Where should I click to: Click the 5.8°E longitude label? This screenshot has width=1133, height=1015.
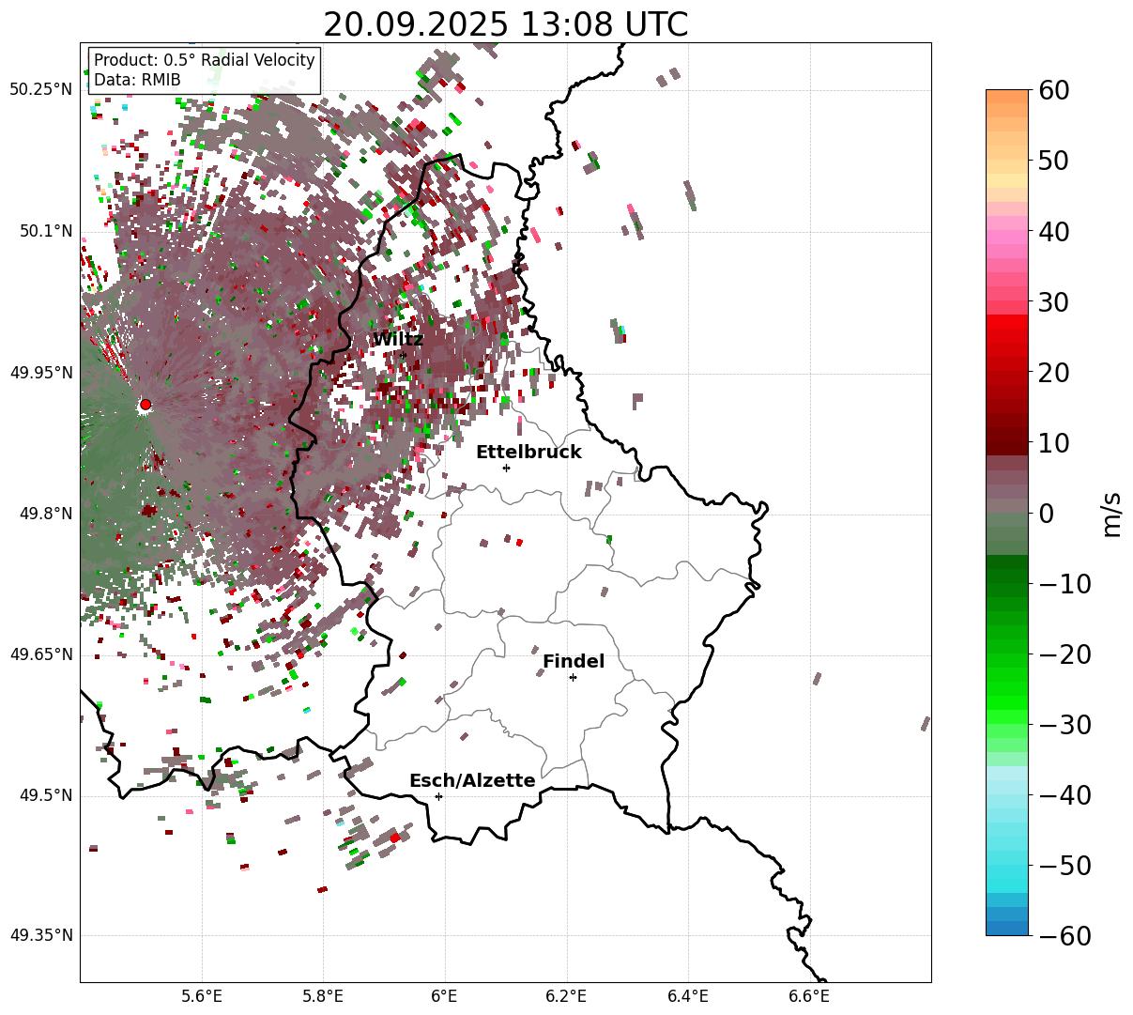(323, 995)
